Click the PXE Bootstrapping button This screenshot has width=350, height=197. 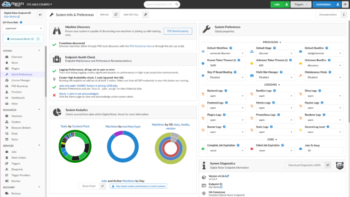point(177,31)
